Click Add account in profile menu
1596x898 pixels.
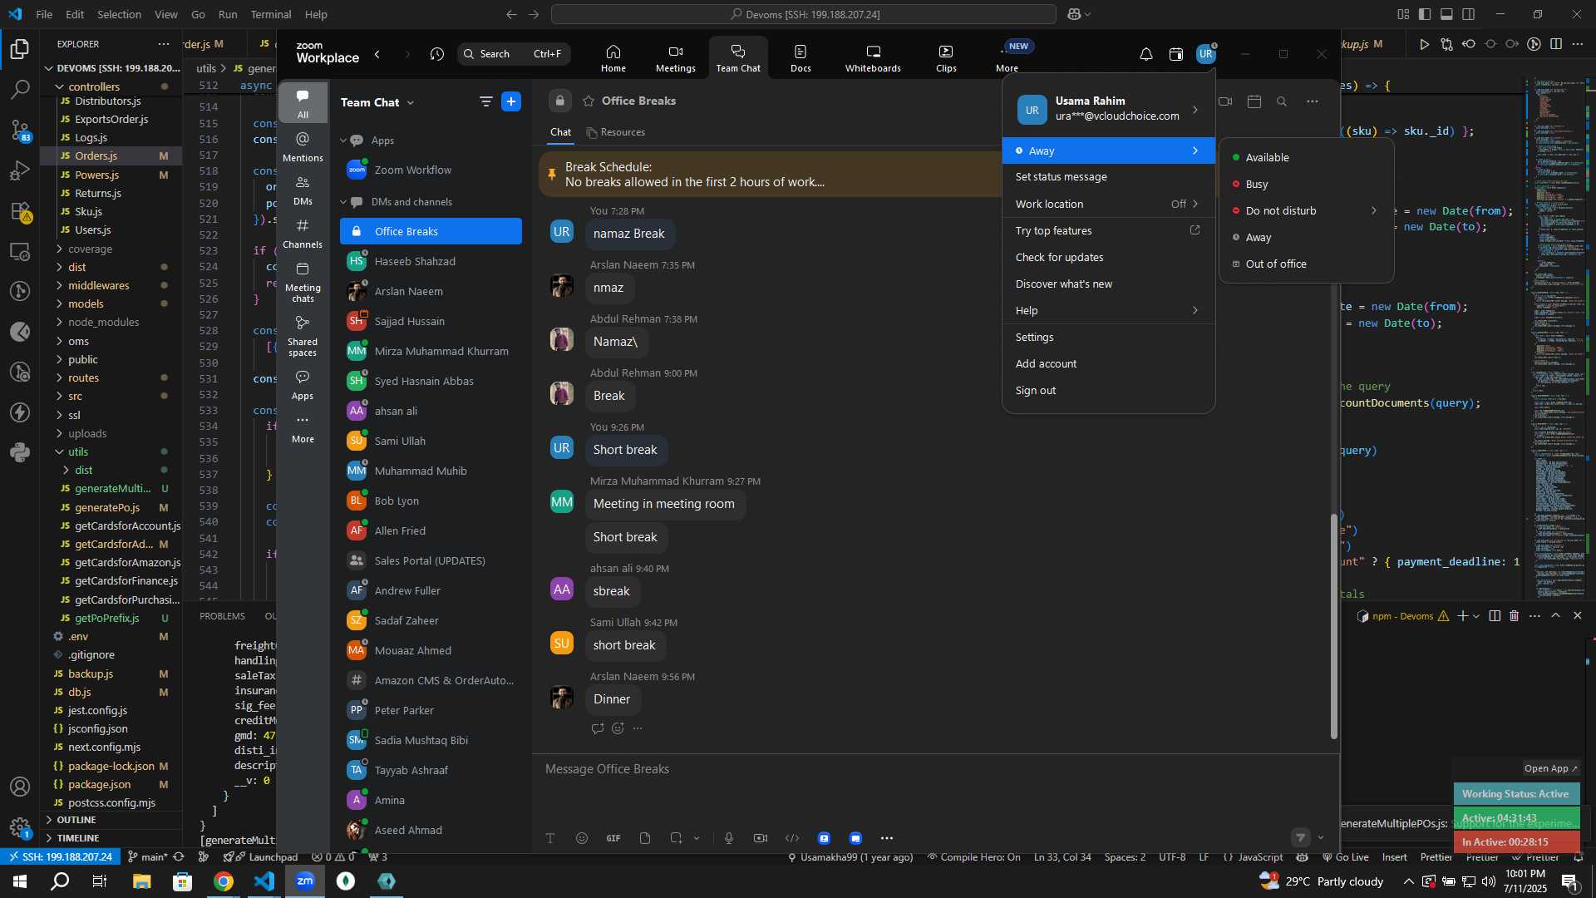click(x=1108, y=363)
